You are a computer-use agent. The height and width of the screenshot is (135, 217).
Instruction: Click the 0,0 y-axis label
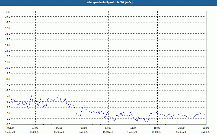(x=8, y=124)
